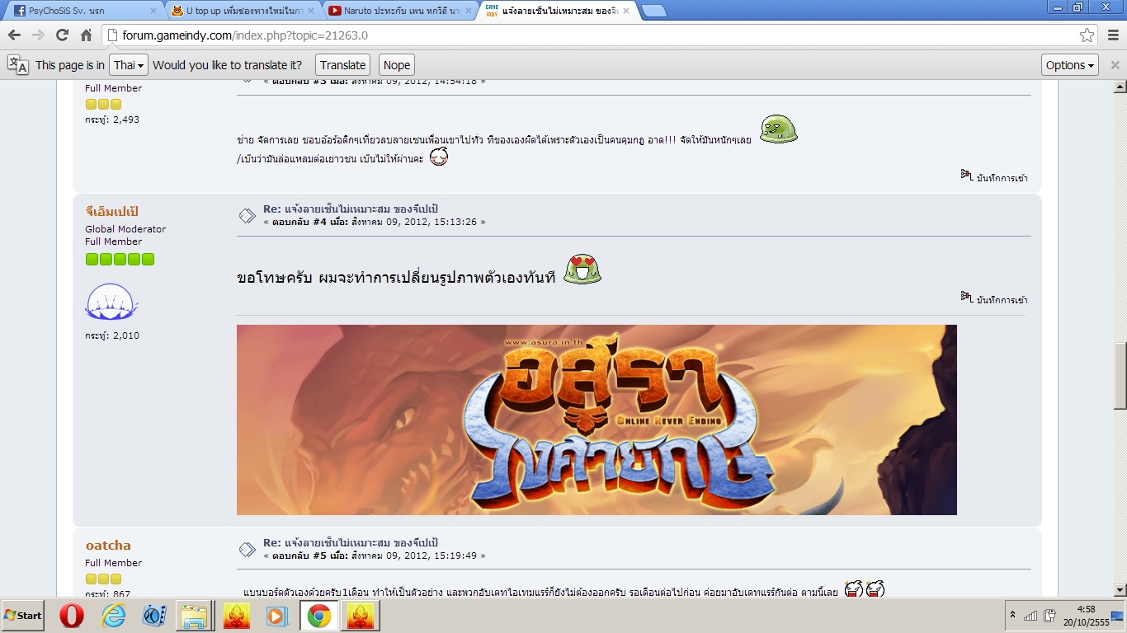Click the vertical scrollbar thumb
This screenshot has width=1127, height=633.
(1120, 377)
